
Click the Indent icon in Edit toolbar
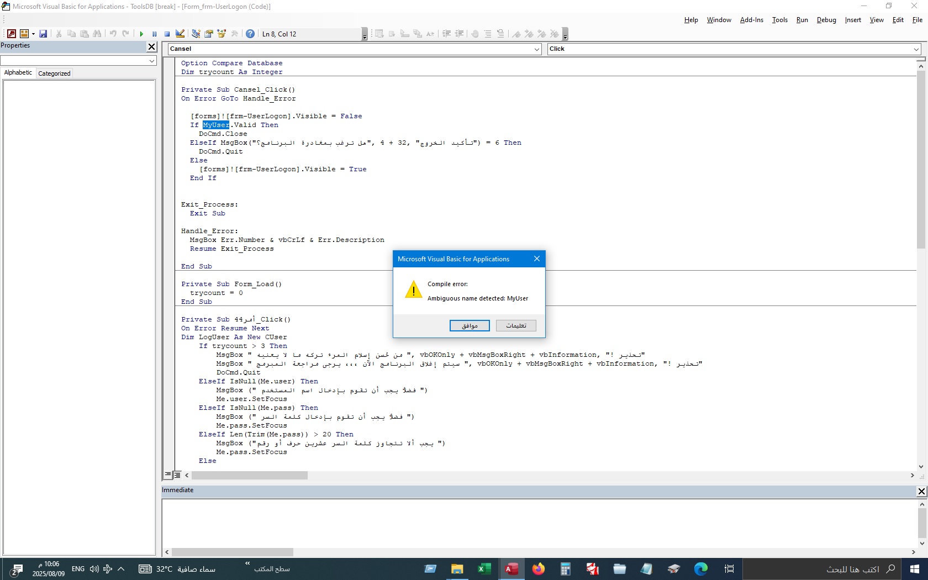(446, 34)
